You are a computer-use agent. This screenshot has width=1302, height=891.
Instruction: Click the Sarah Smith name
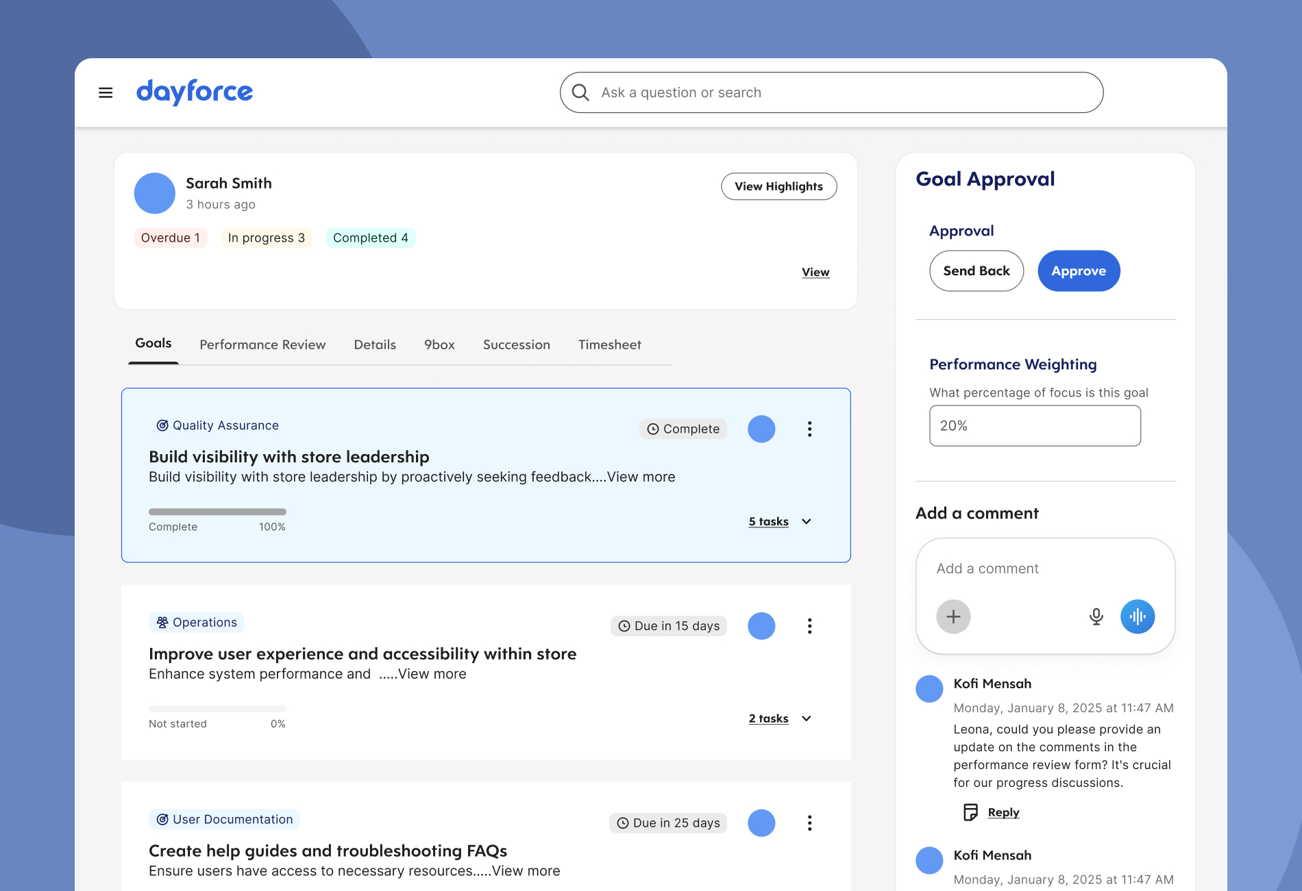point(229,183)
